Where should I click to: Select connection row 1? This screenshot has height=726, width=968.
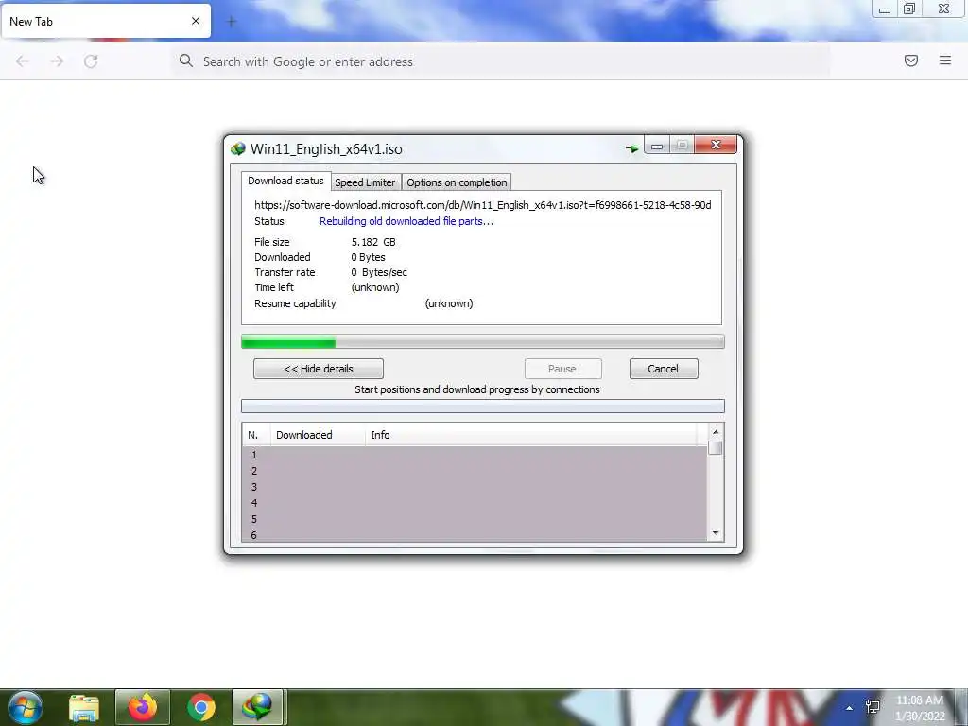click(475, 455)
